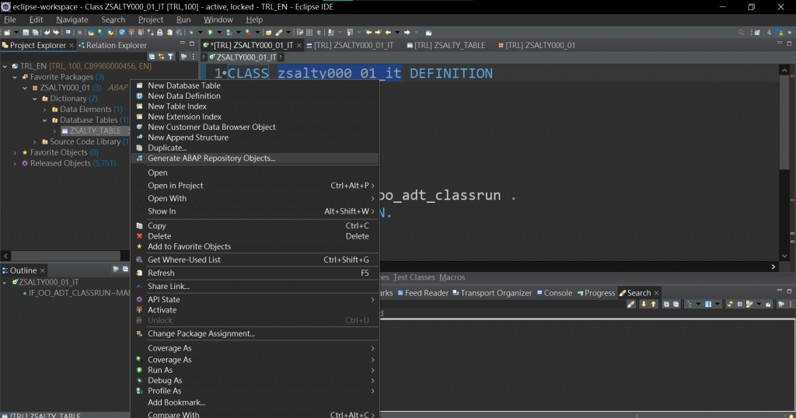Image resolution: width=796 pixels, height=418 pixels.
Task: Maximize the Project Explorer panel
Action: click(x=192, y=44)
